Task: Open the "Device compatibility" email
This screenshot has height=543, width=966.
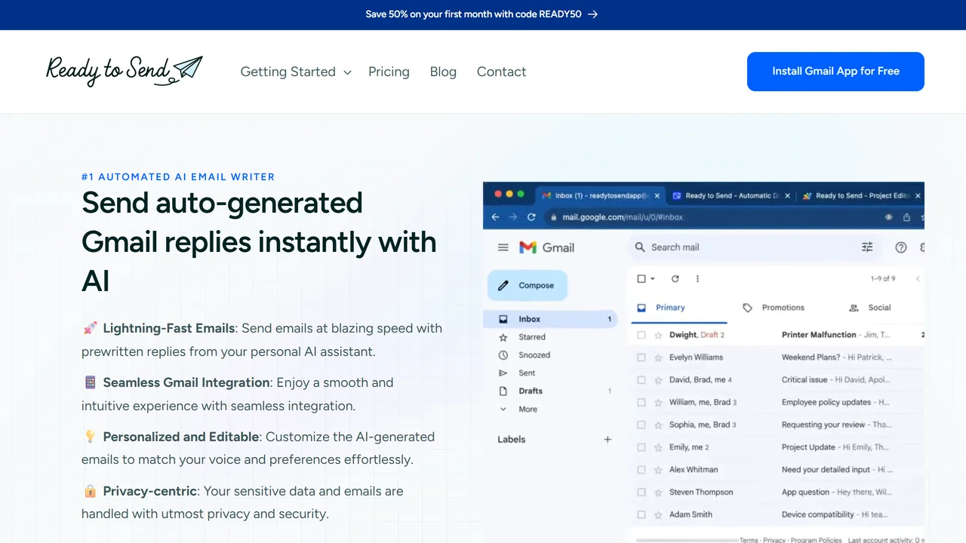Action: coord(818,515)
